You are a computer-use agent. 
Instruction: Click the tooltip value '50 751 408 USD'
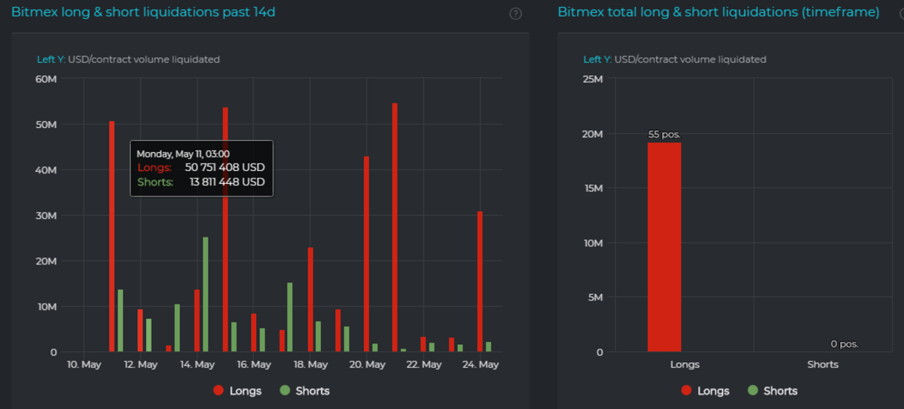point(225,167)
